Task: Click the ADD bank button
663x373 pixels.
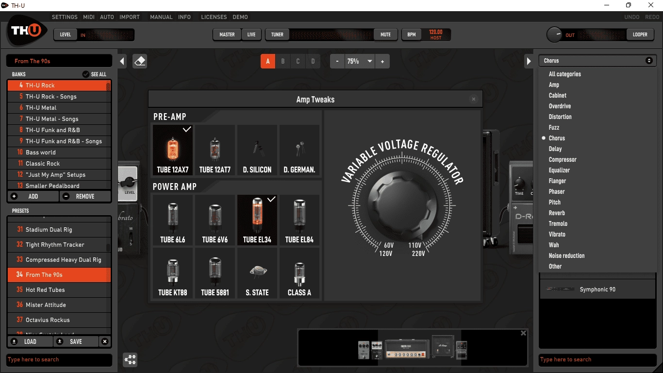Action: tap(33, 196)
